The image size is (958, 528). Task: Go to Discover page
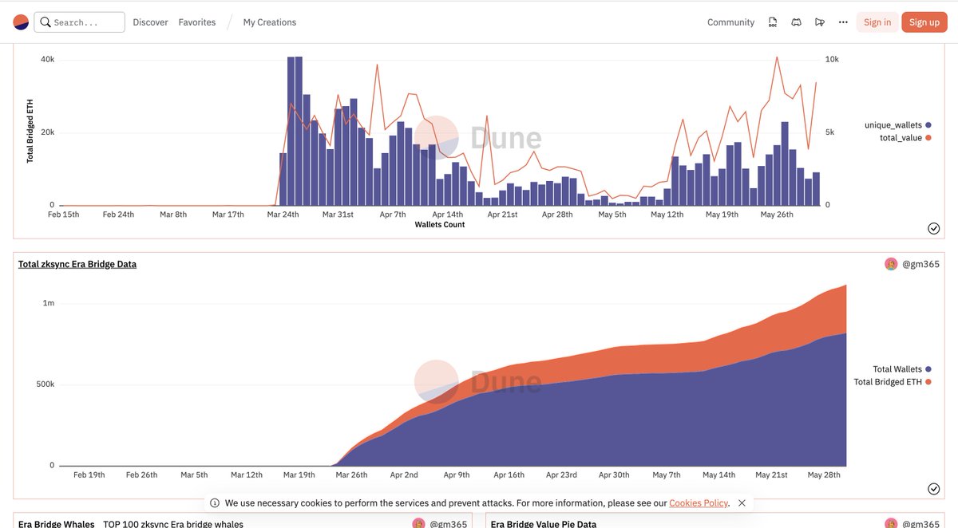pyautogui.click(x=150, y=22)
